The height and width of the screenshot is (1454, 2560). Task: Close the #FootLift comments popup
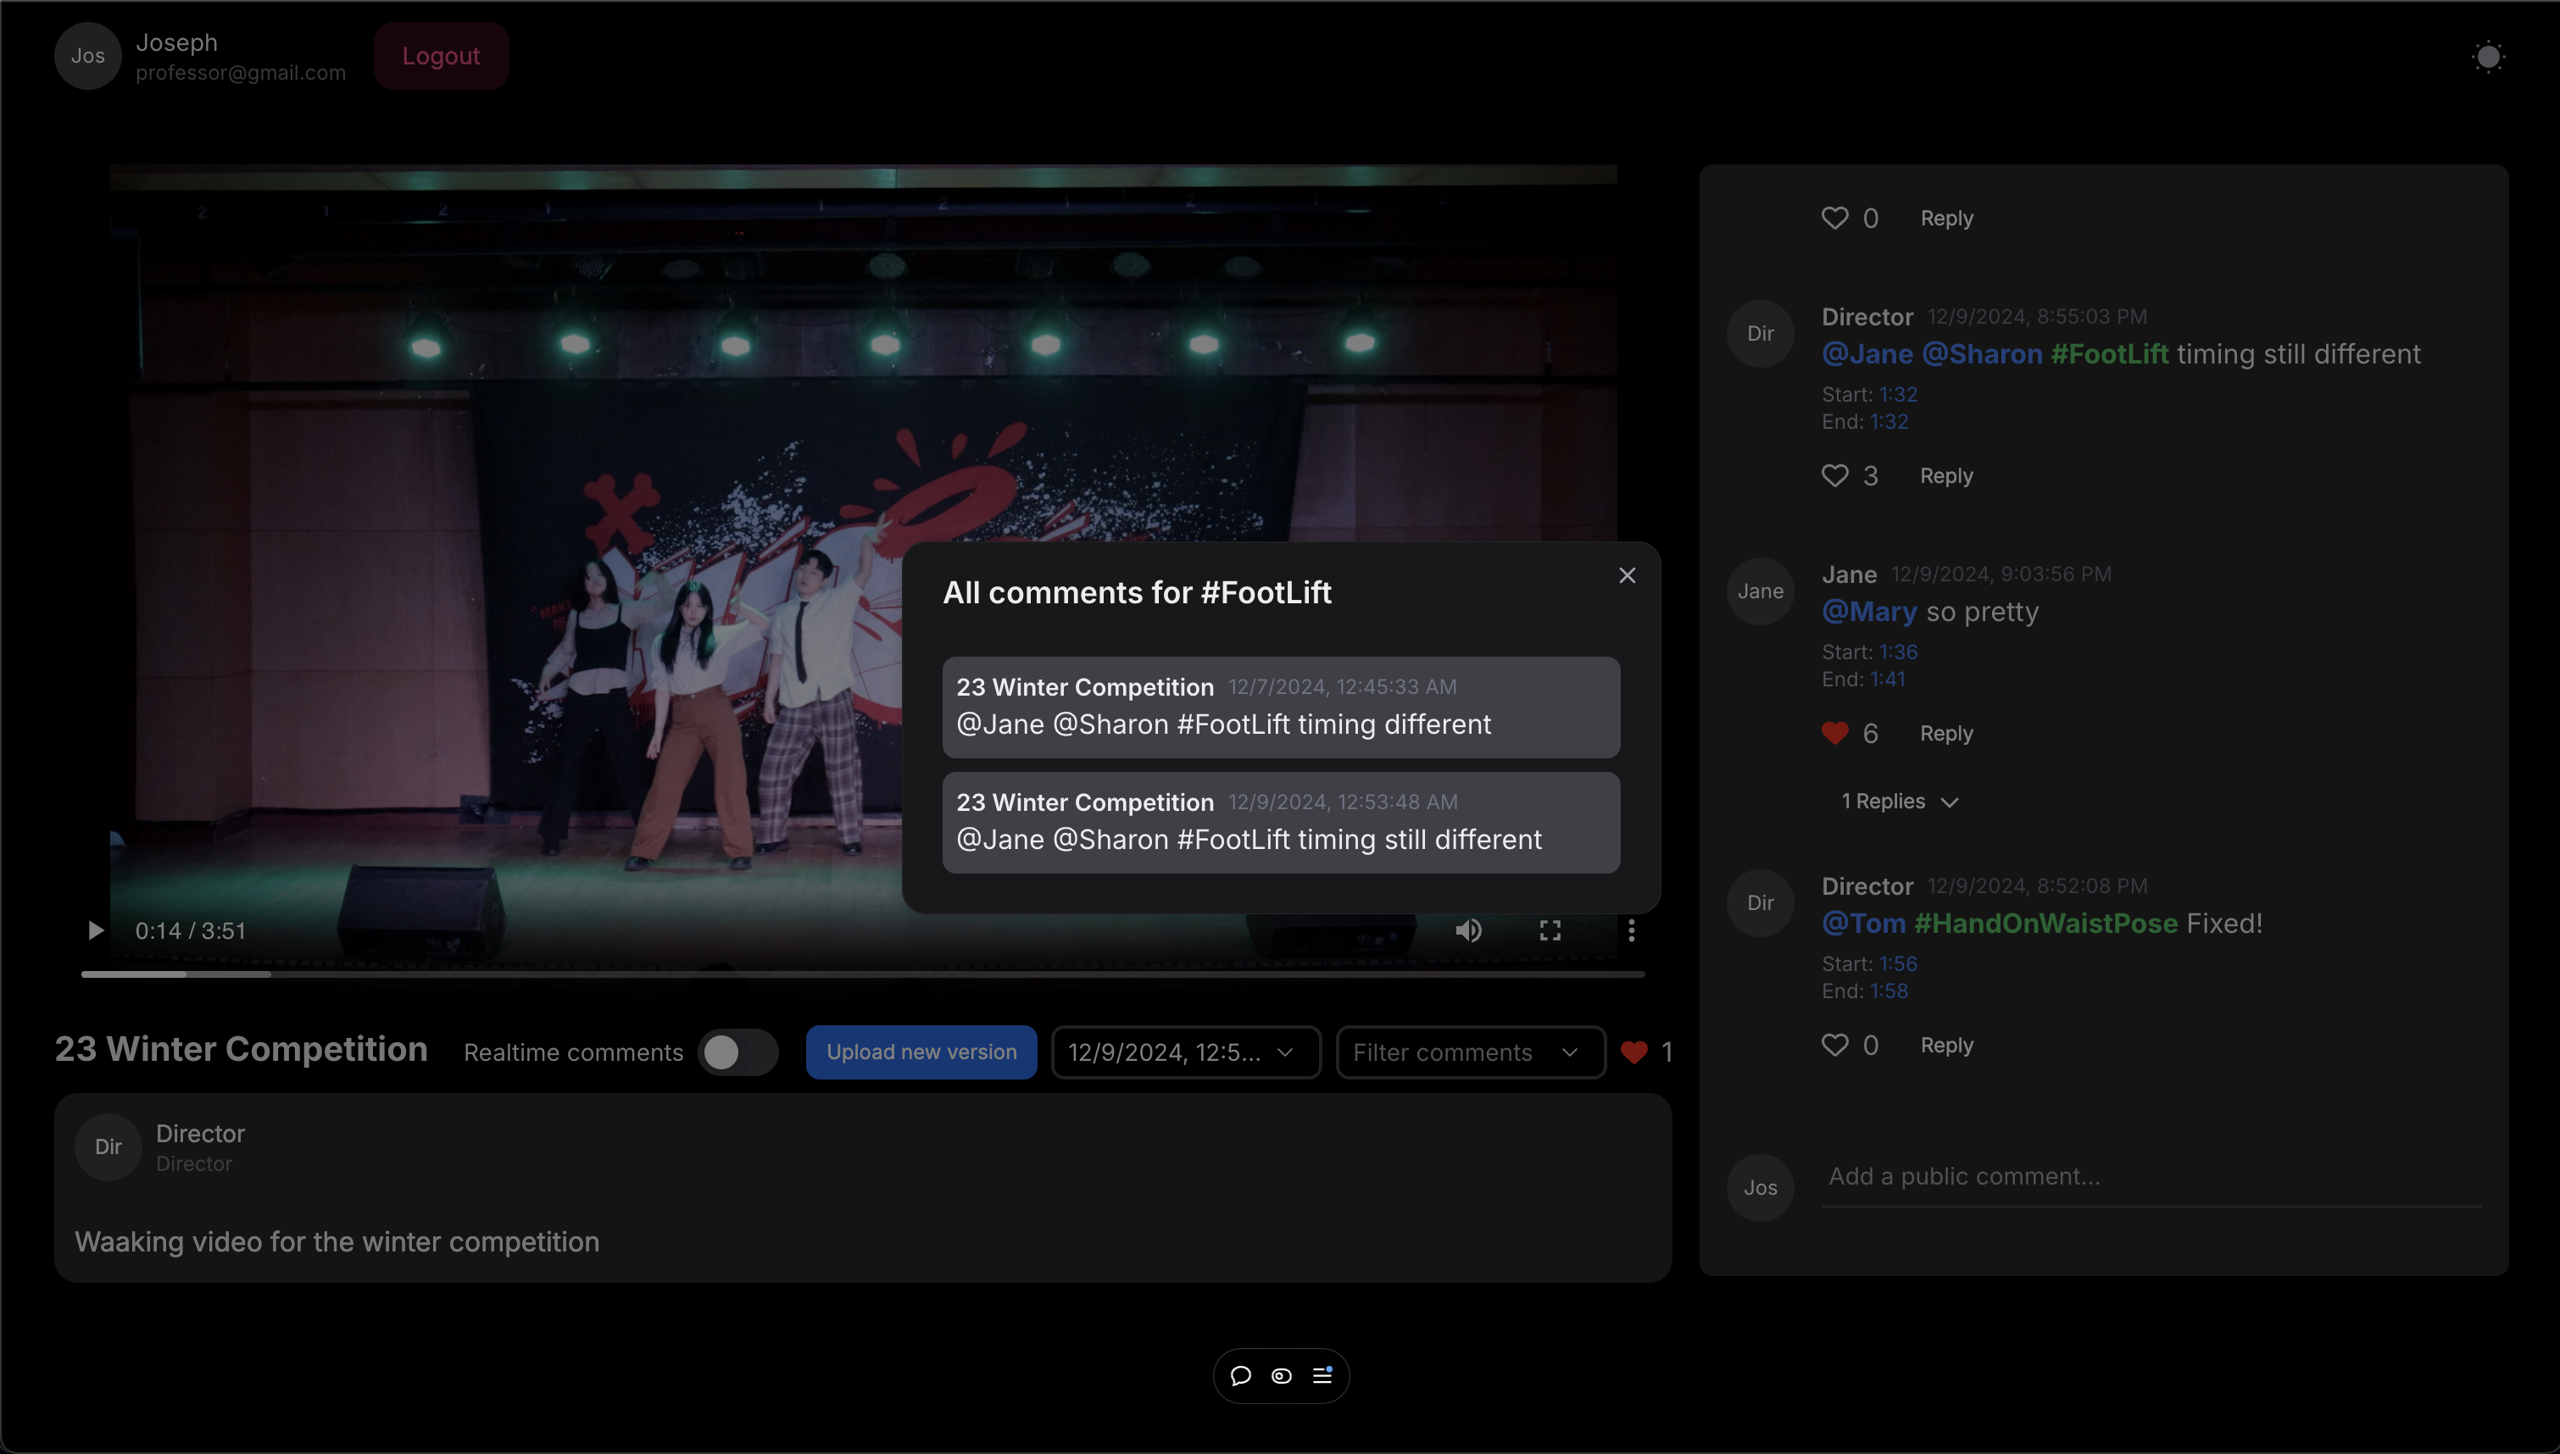point(1627,575)
